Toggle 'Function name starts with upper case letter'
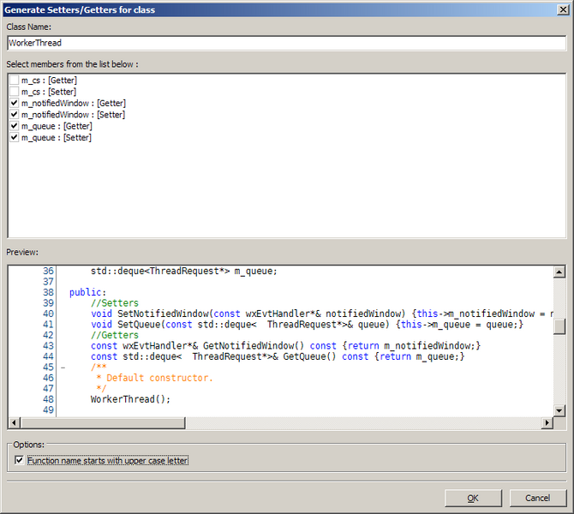This screenshot has width=574, height=514. pyautogui.click(x=21, y=461)
